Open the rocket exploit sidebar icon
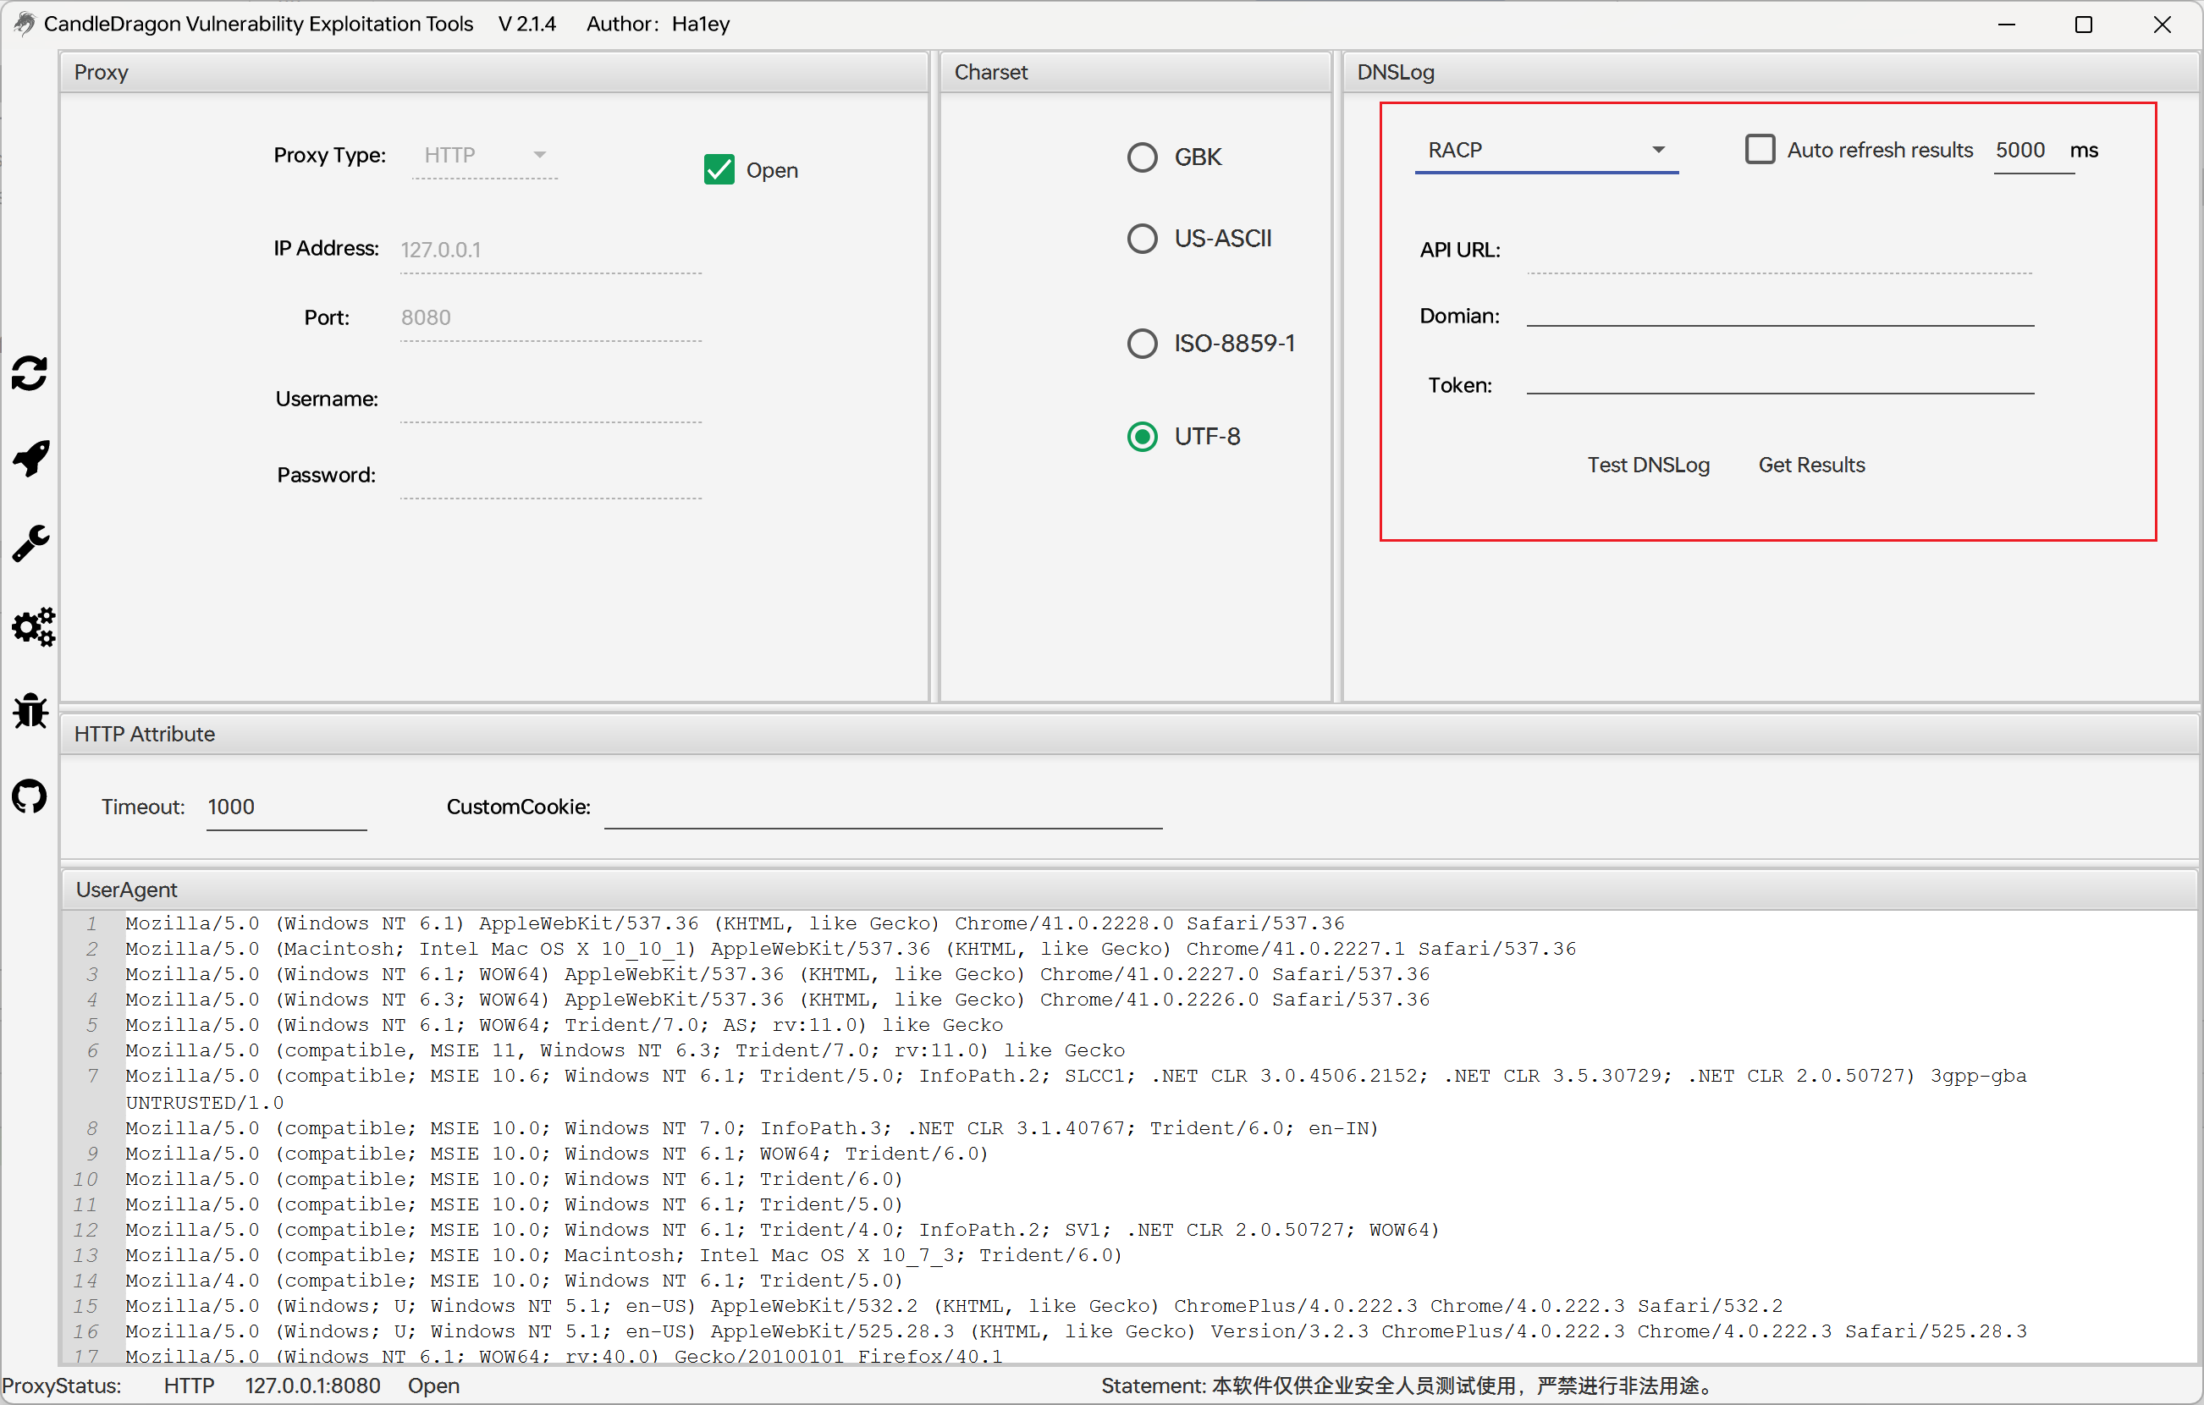The height and width of the screenshot is (1405, 2204). 30,458
